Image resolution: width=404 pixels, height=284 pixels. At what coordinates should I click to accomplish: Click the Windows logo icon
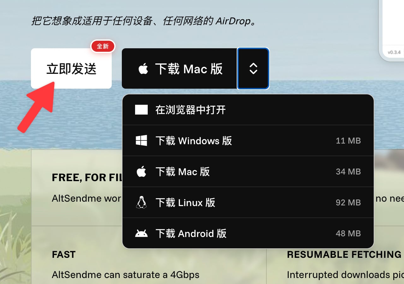(x=141, y=140)
